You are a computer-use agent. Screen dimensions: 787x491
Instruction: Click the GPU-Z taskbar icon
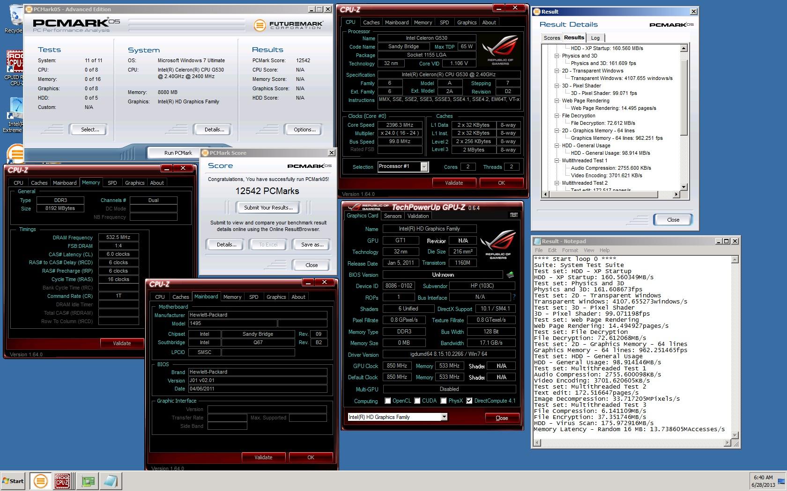click(x=88, y=481)
